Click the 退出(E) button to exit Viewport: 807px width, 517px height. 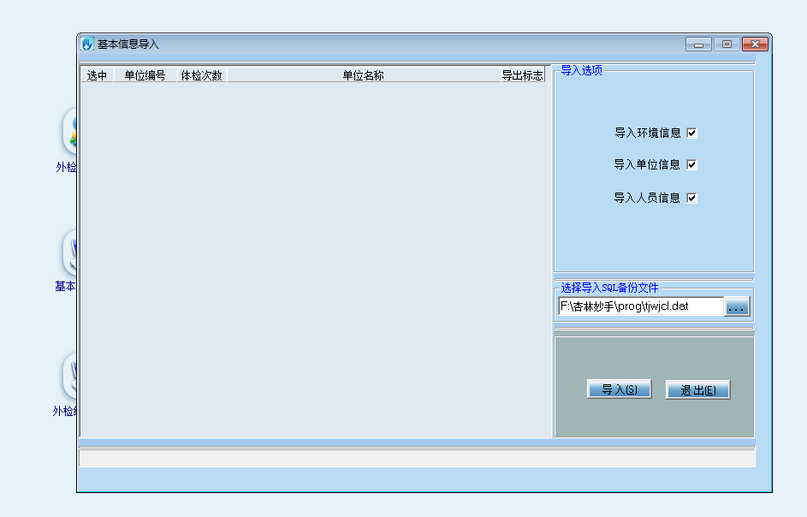pos(697,389)
